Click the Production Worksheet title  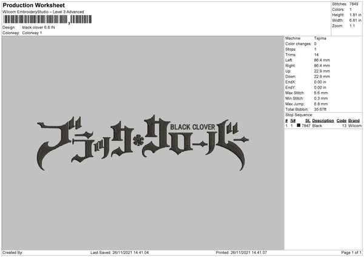(x=33, y=5)
